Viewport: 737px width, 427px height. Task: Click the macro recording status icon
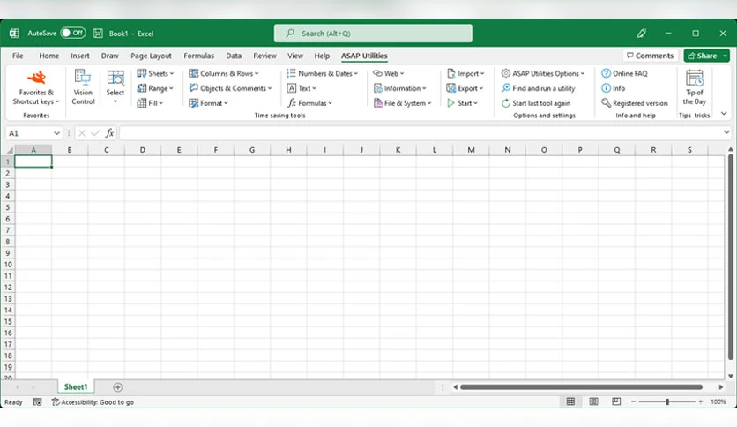pyautogui.click(x=38, y=402)
